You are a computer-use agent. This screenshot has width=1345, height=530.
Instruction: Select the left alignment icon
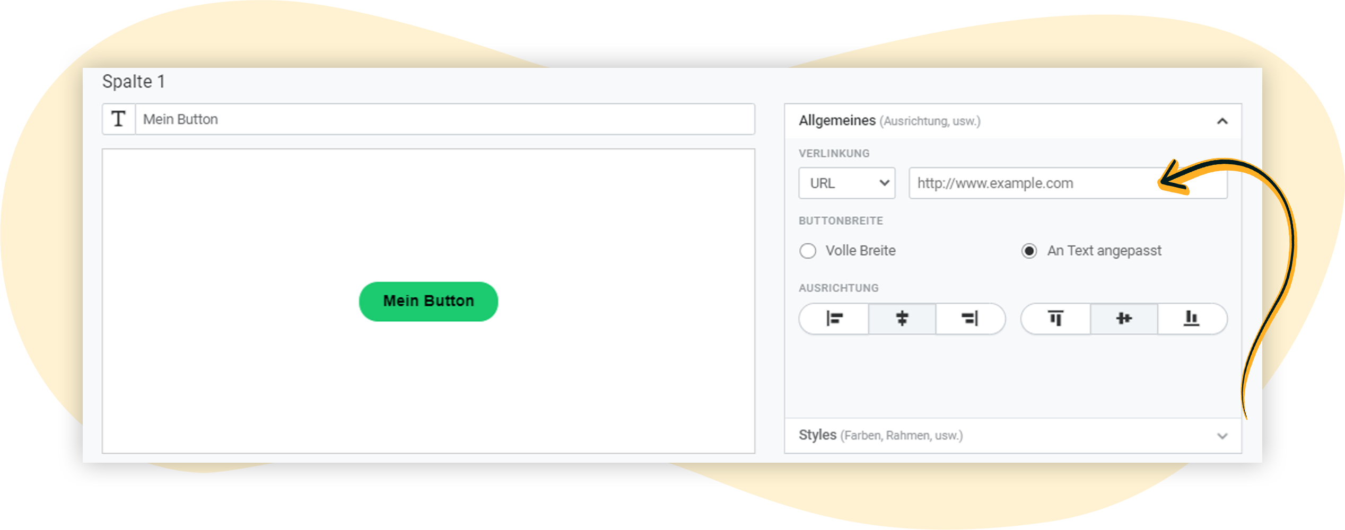(833, 319)
